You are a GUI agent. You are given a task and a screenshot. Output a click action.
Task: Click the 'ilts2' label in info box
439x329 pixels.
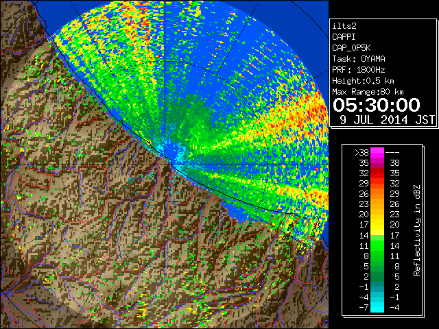(344, 26)
